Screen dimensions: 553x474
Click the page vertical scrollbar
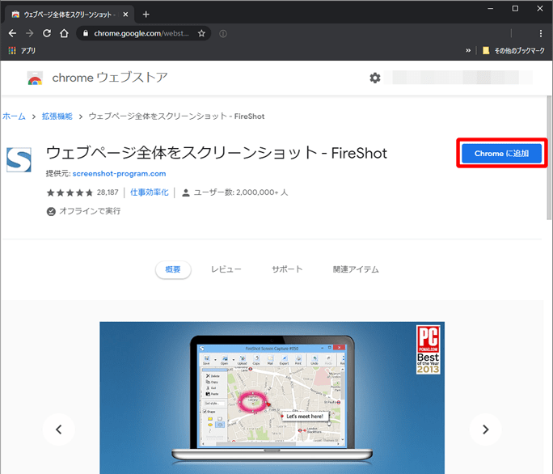click(x=549, y=158)
